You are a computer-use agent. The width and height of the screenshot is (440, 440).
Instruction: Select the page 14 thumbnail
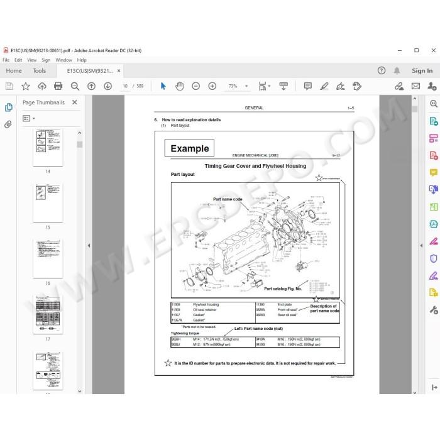pos(48,148)
